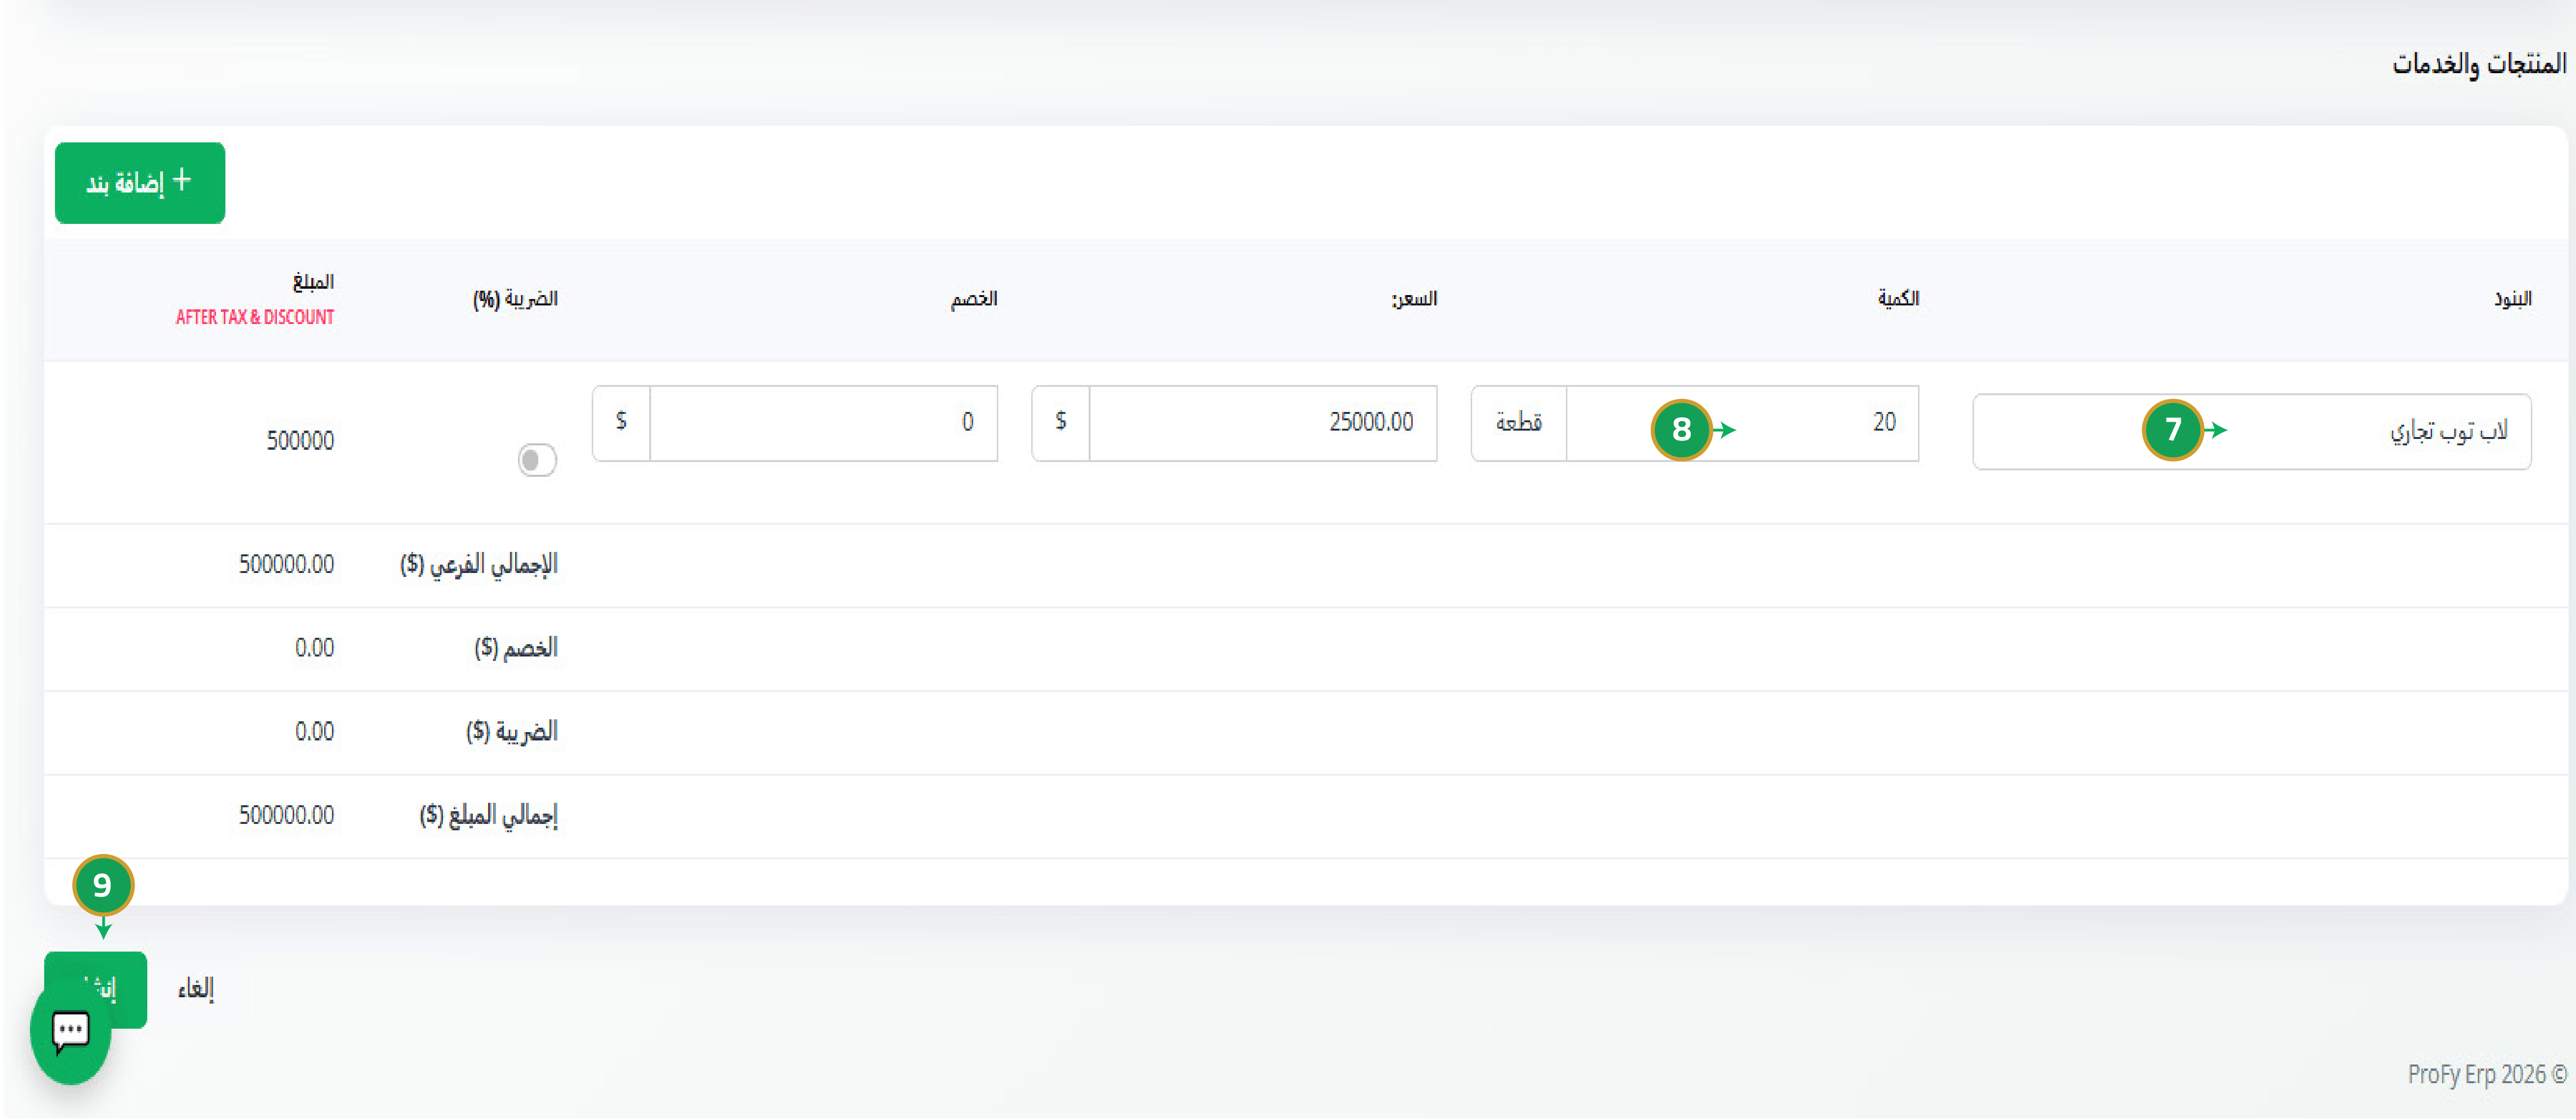Image resolution: width=2576 pixels, height=1120 pixels.
Task: Click the الخصم ($) discount summary label
Action: pos(516,648)
